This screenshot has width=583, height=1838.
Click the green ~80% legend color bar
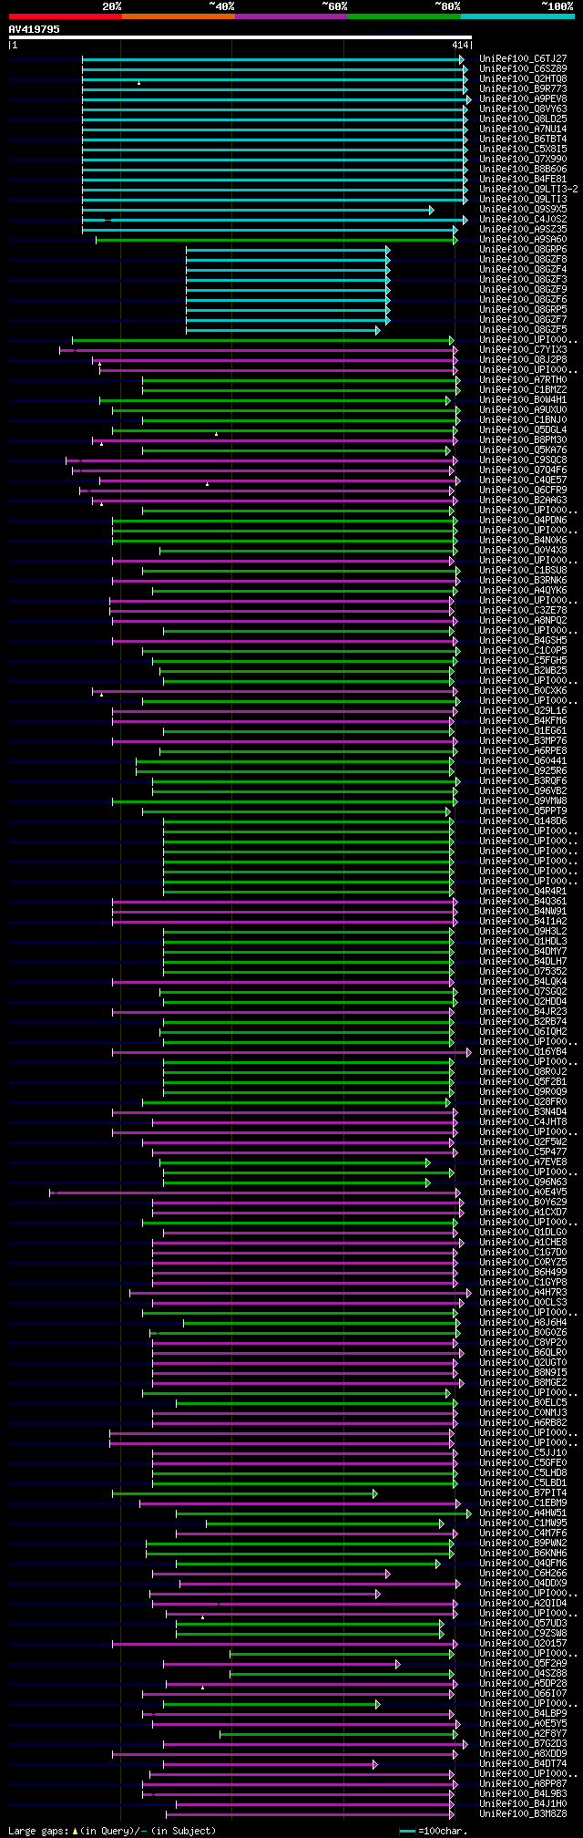(x=404, y=15)
